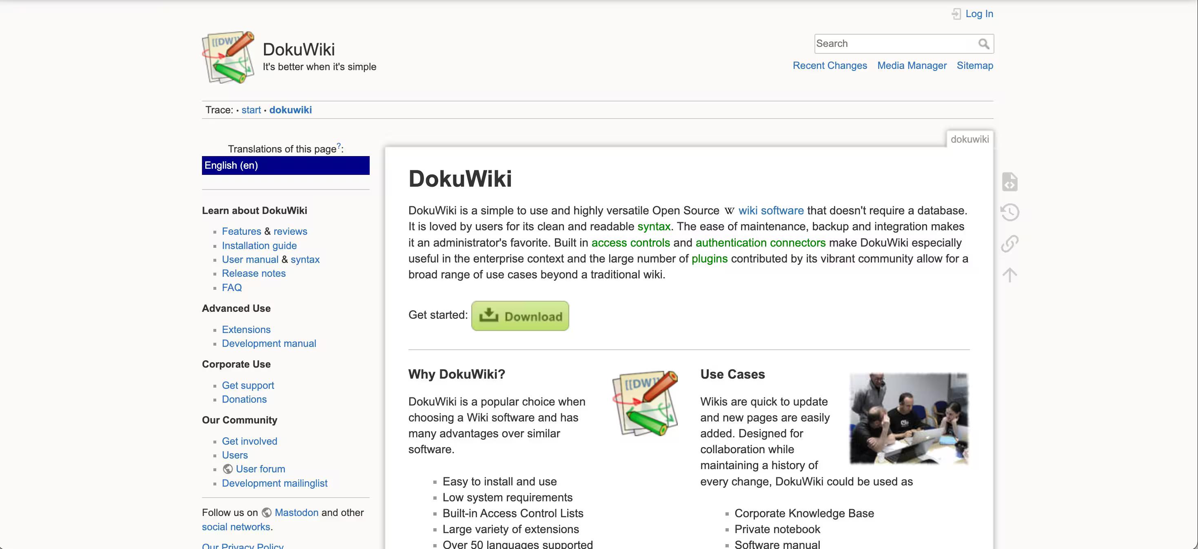Click the Back to top arrow icon
Image resolution: width=1198 pixels, height=549 pixels.
pyautogui.click(x=1009, y=275)
